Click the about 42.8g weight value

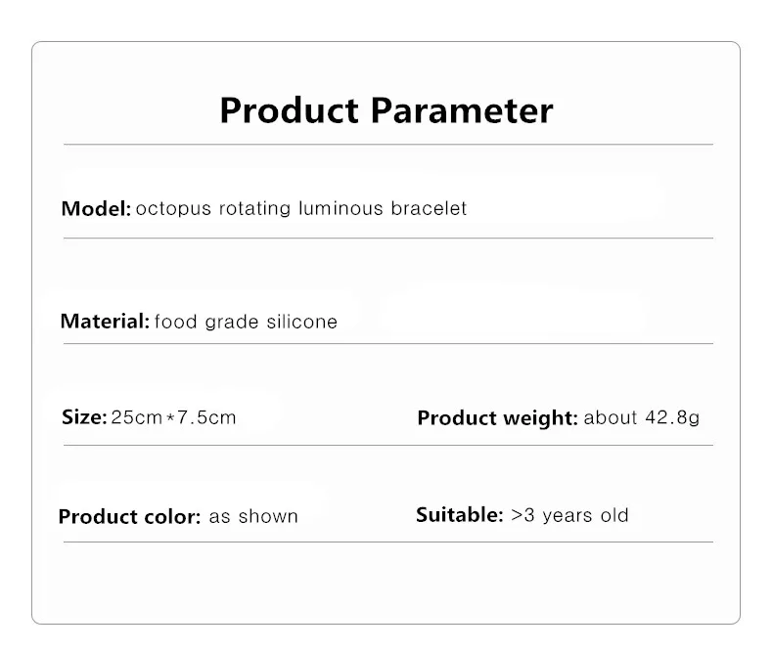pyautogui.click(x=642, y=417)
